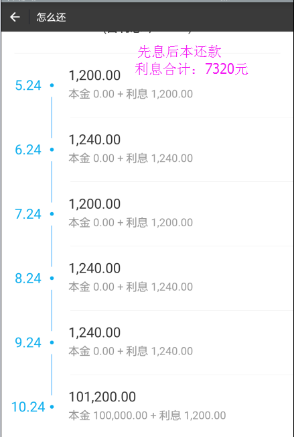Select the 8.24 date marker
The height and width of the screenshot is (437, 294).
click(x=28, y=279)
